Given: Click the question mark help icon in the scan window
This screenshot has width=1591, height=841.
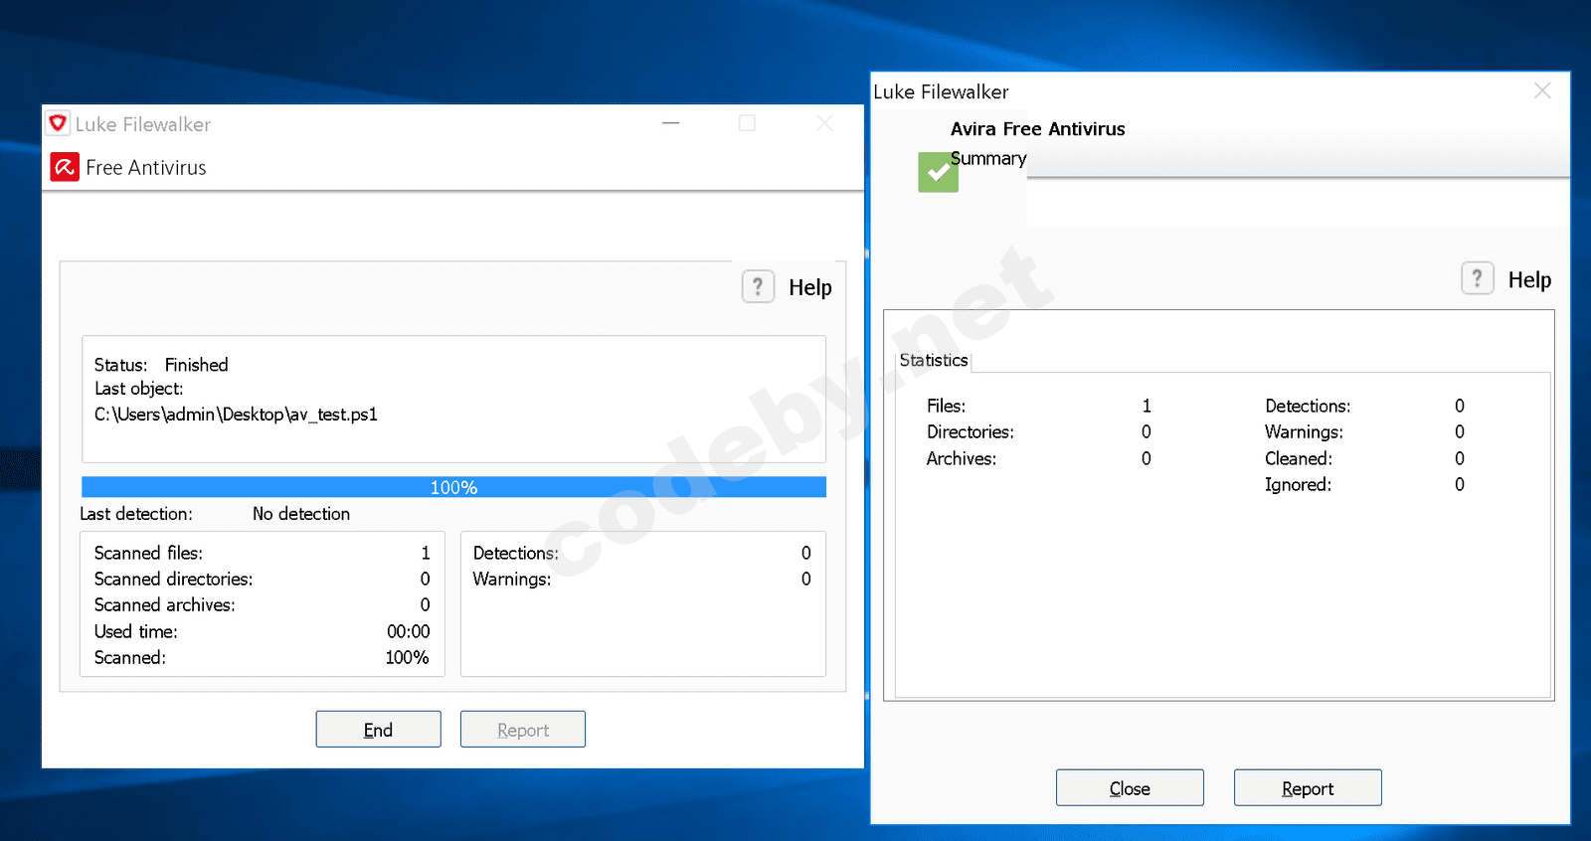Looking at the screenshot, I should coord(758,287).
